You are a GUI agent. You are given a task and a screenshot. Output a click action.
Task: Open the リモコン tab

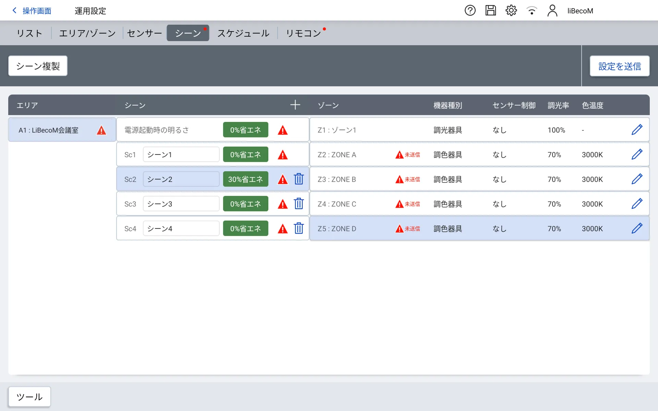click(303, 33)
